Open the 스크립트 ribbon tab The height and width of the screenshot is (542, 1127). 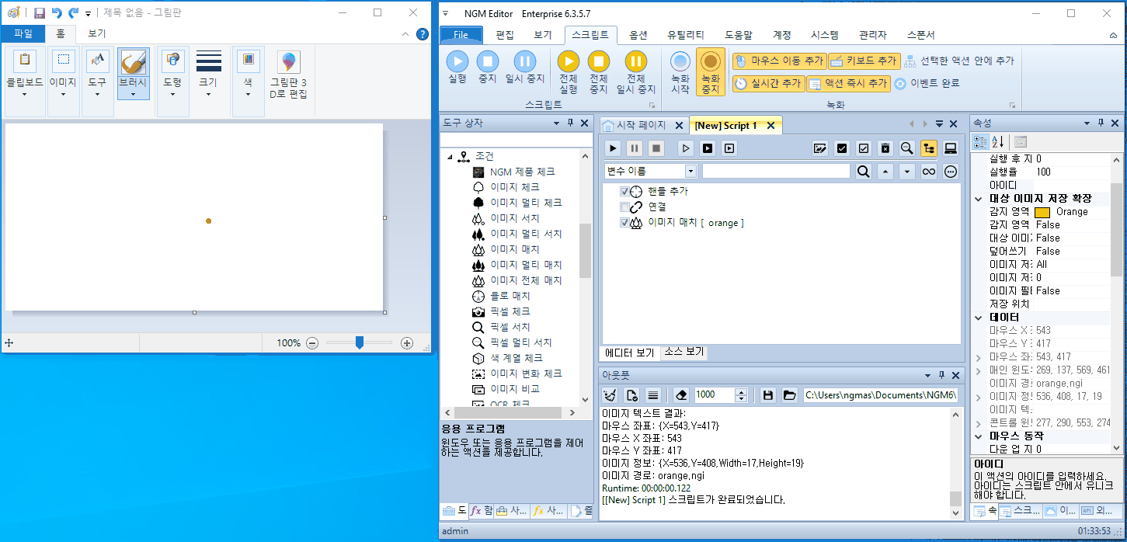click(591, 35)
